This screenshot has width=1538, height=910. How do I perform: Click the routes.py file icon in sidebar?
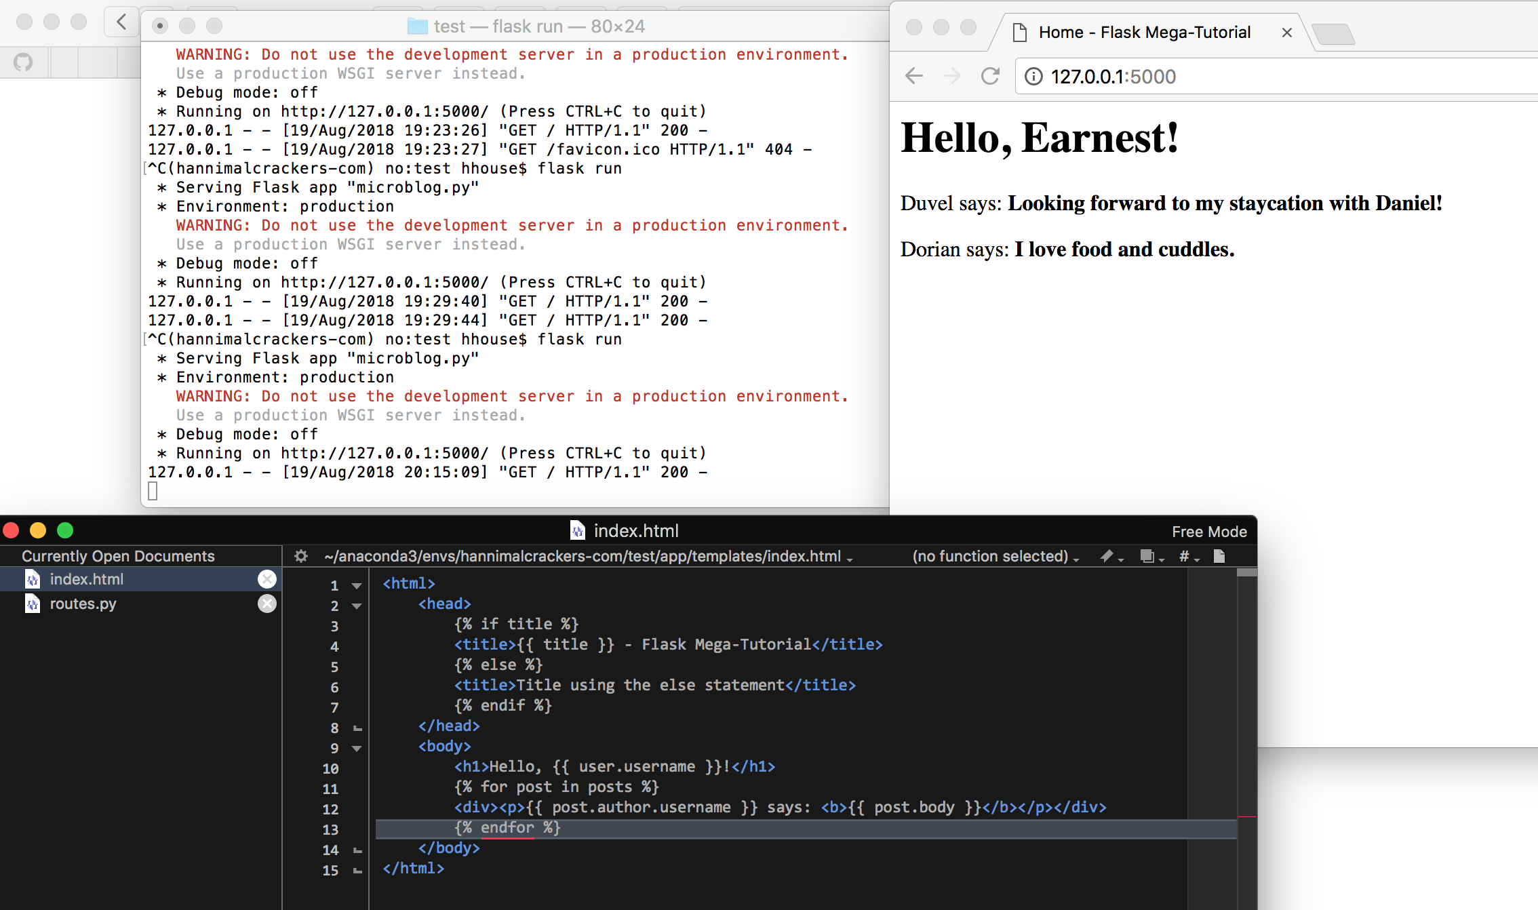pos(33,604)
